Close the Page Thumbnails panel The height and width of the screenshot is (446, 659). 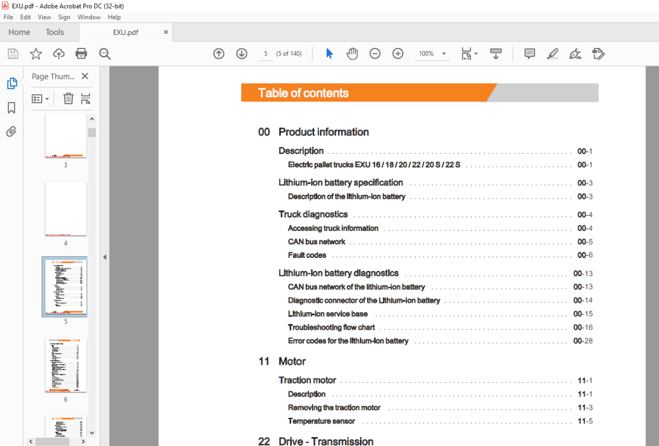(x=85, y=76)
